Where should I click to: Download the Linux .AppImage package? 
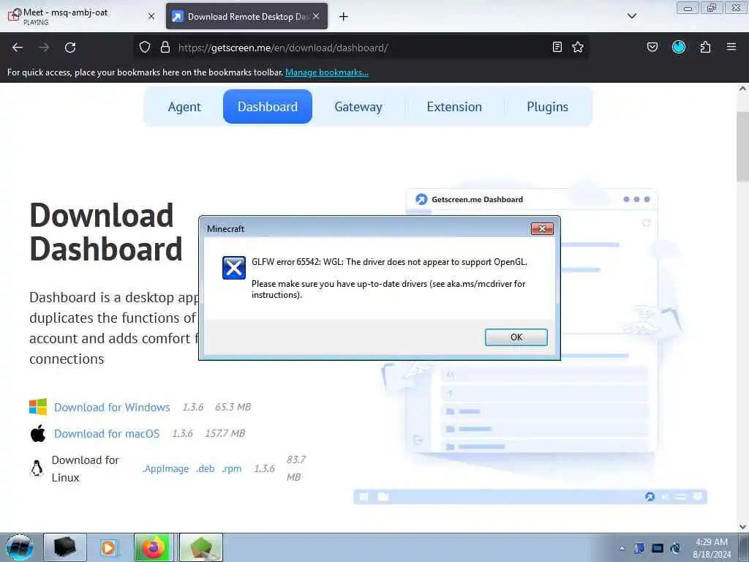click(166, 469)
